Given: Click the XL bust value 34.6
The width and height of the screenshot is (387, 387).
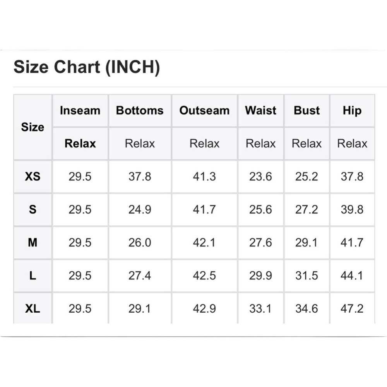Looking at the screenshot, I should [307, 308].
